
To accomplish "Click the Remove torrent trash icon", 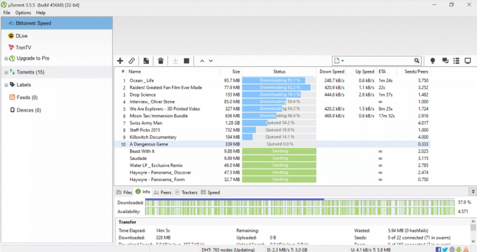I will 161,61.
